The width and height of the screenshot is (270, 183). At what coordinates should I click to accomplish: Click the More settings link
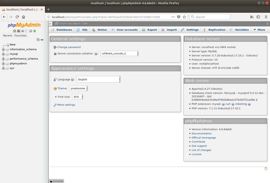point(66,105)
